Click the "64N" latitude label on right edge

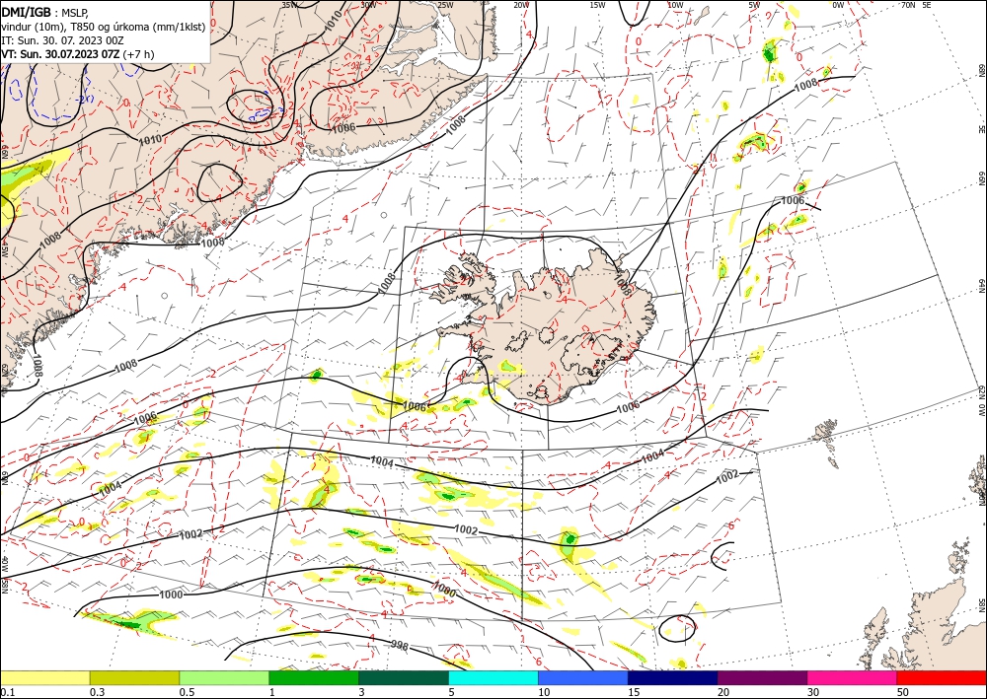point(982,286)
